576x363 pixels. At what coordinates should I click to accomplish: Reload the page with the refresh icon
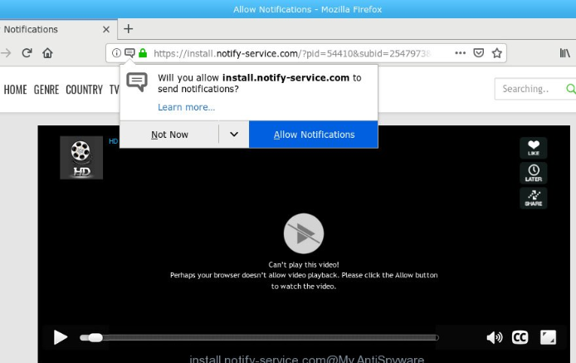coord(27,53)
